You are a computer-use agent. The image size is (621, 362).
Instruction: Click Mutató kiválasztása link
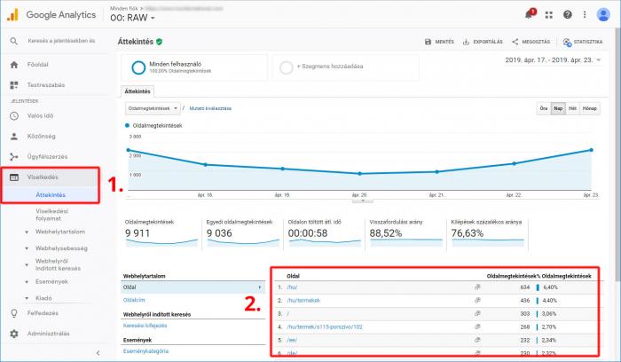coord(210,108)
